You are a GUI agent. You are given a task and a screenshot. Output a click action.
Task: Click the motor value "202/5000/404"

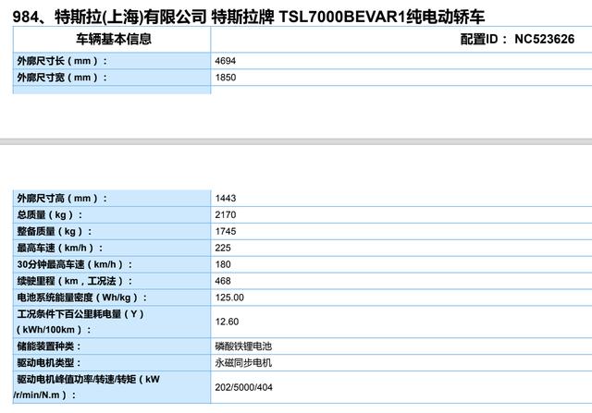pos(243,387)
